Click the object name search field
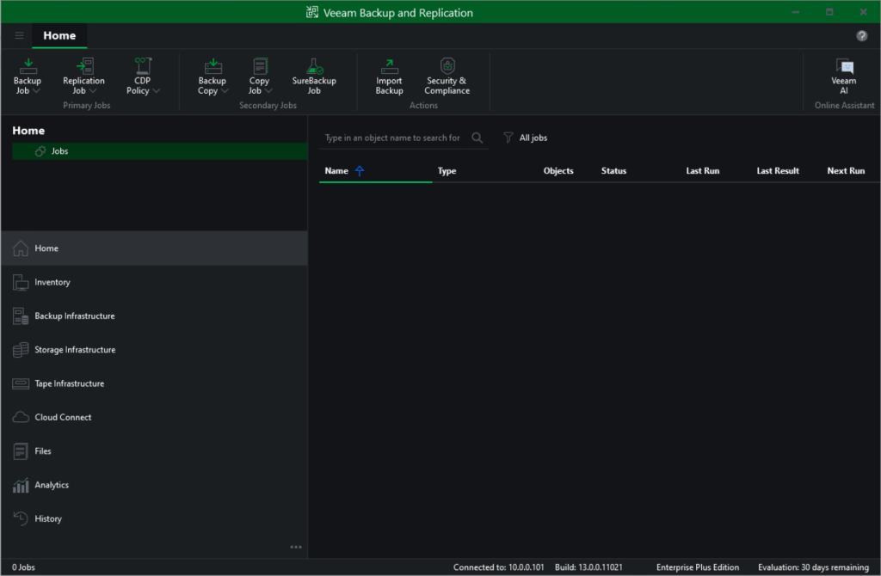881x576 pixels. click(x=392, y=138)
